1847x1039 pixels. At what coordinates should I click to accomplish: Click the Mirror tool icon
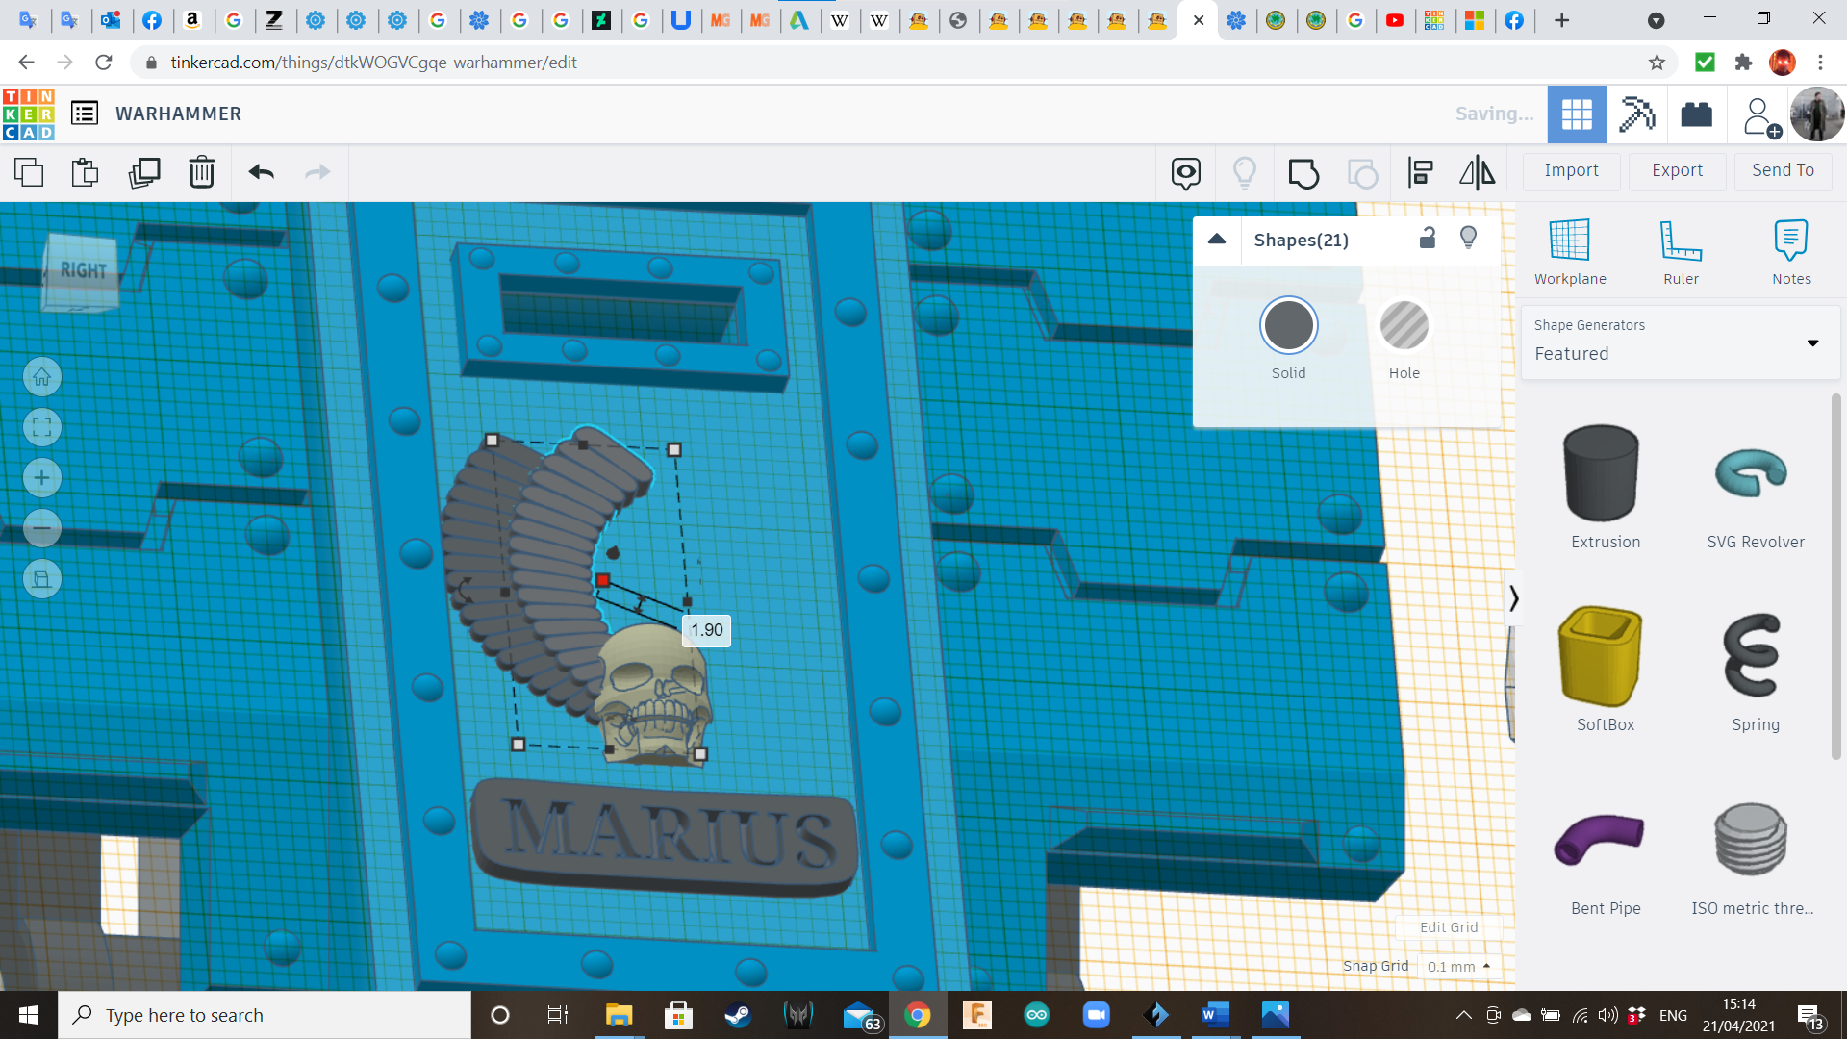[x=1477, y=173]
